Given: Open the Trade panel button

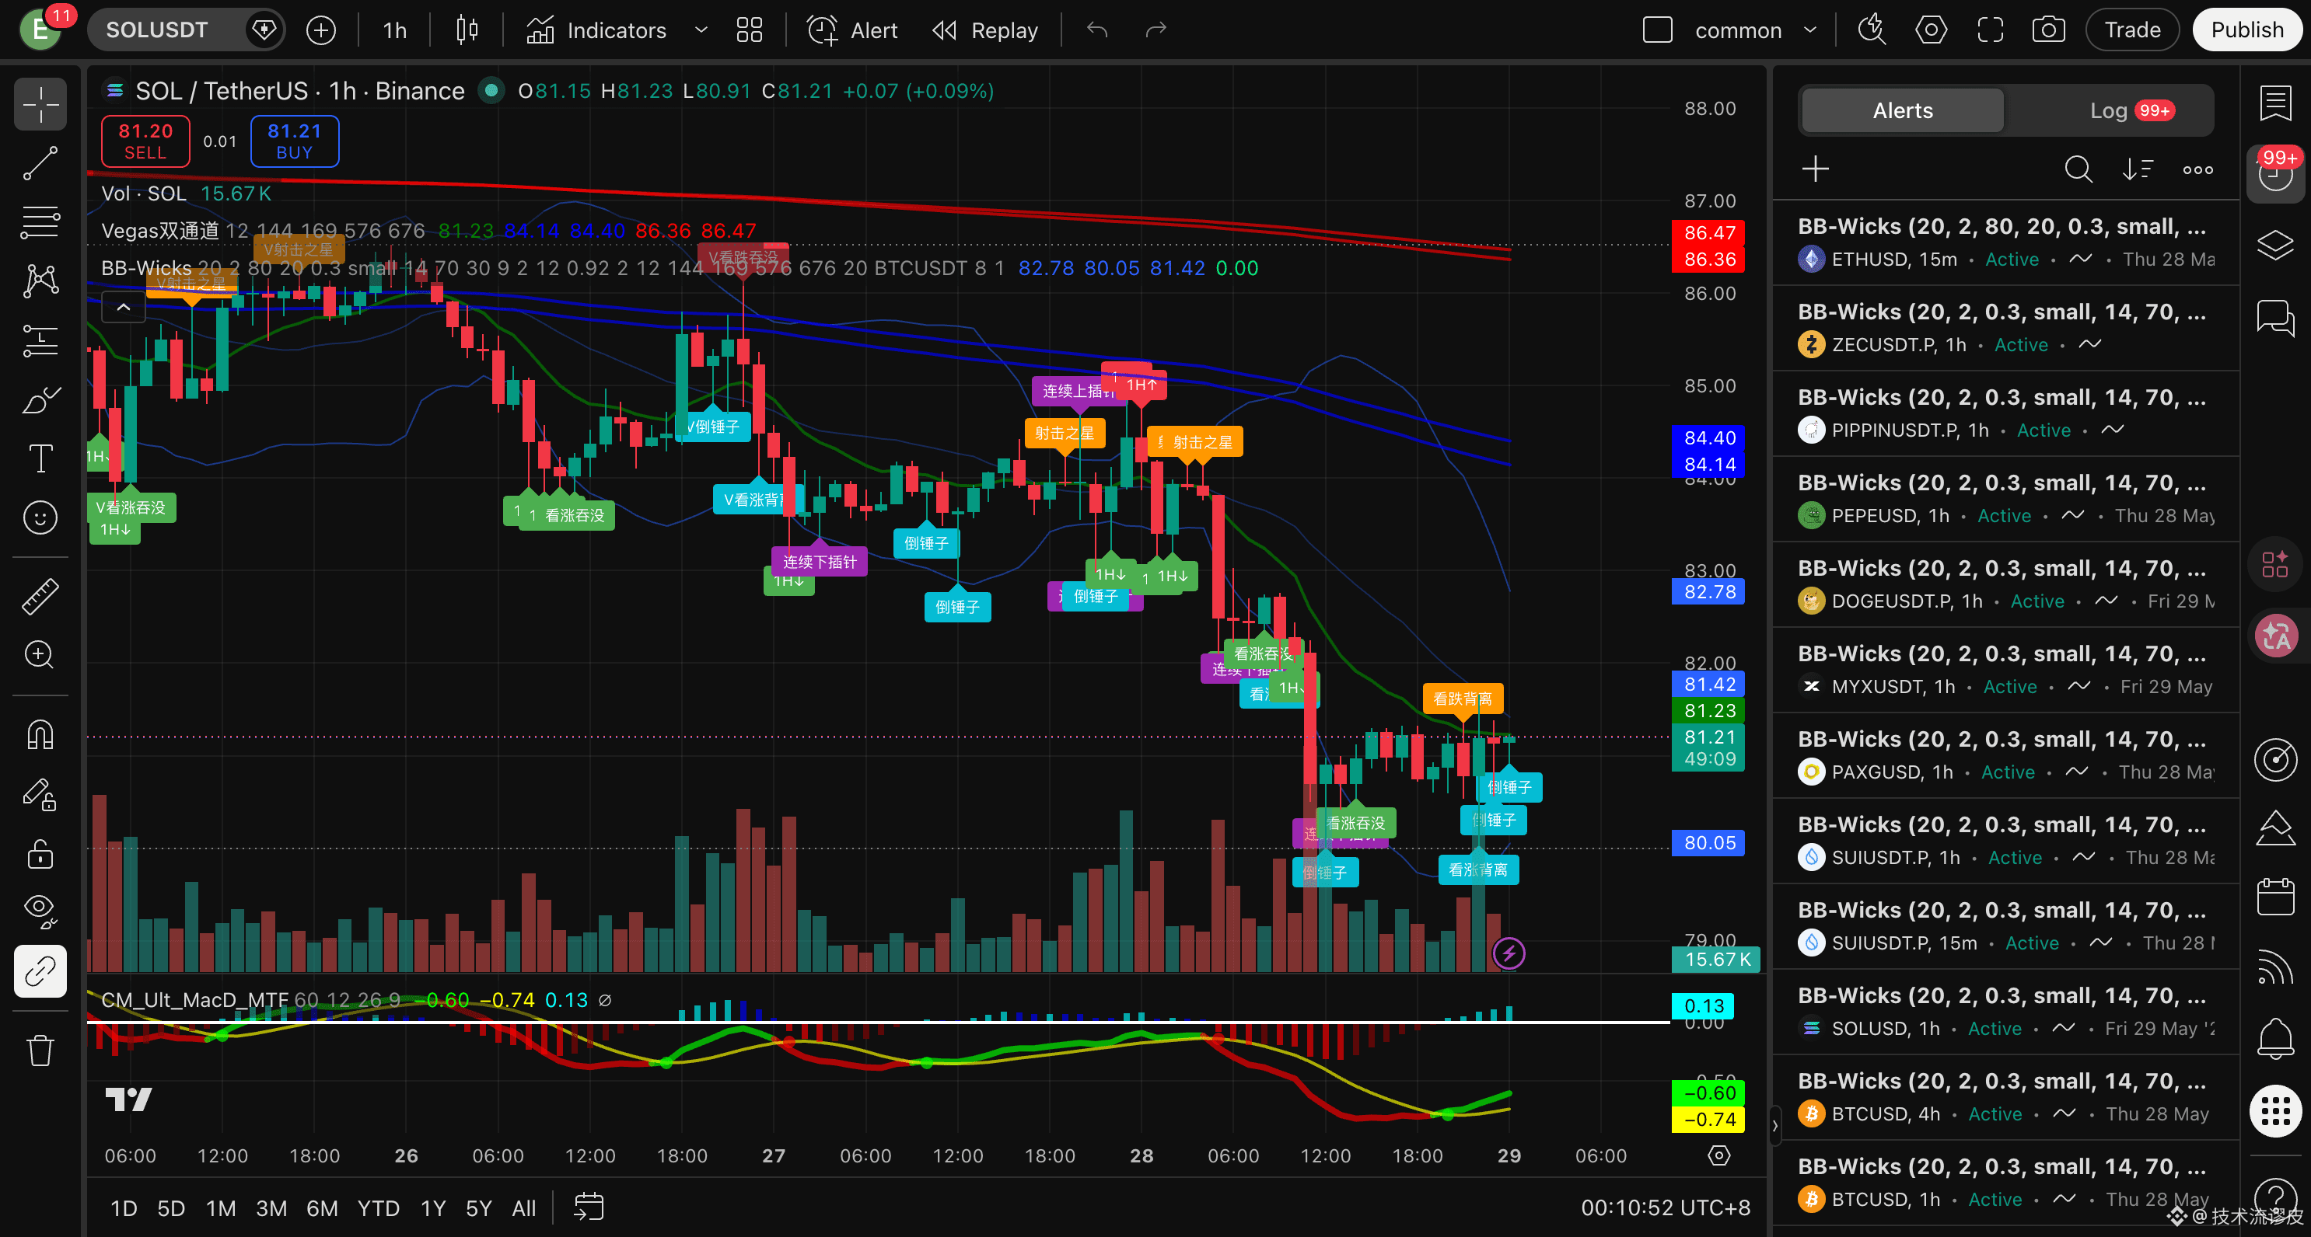Looking at the screenshot, I should [2132, 30].
